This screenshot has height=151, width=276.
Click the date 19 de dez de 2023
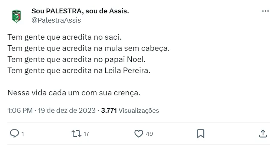coord(67,111)
